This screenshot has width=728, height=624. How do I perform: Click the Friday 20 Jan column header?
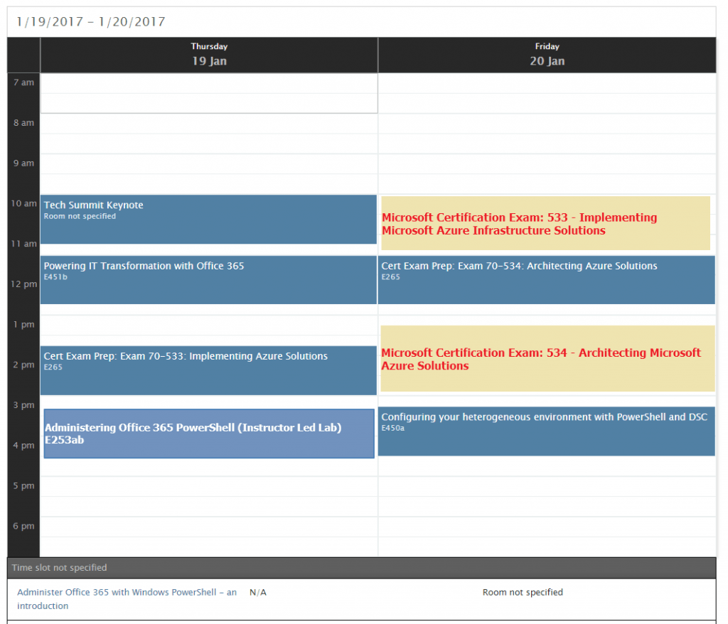tap(547, 55)
